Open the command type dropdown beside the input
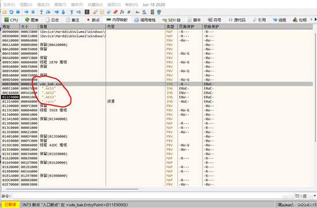Screen dimensions: 317x208 [x=305, y=196]
